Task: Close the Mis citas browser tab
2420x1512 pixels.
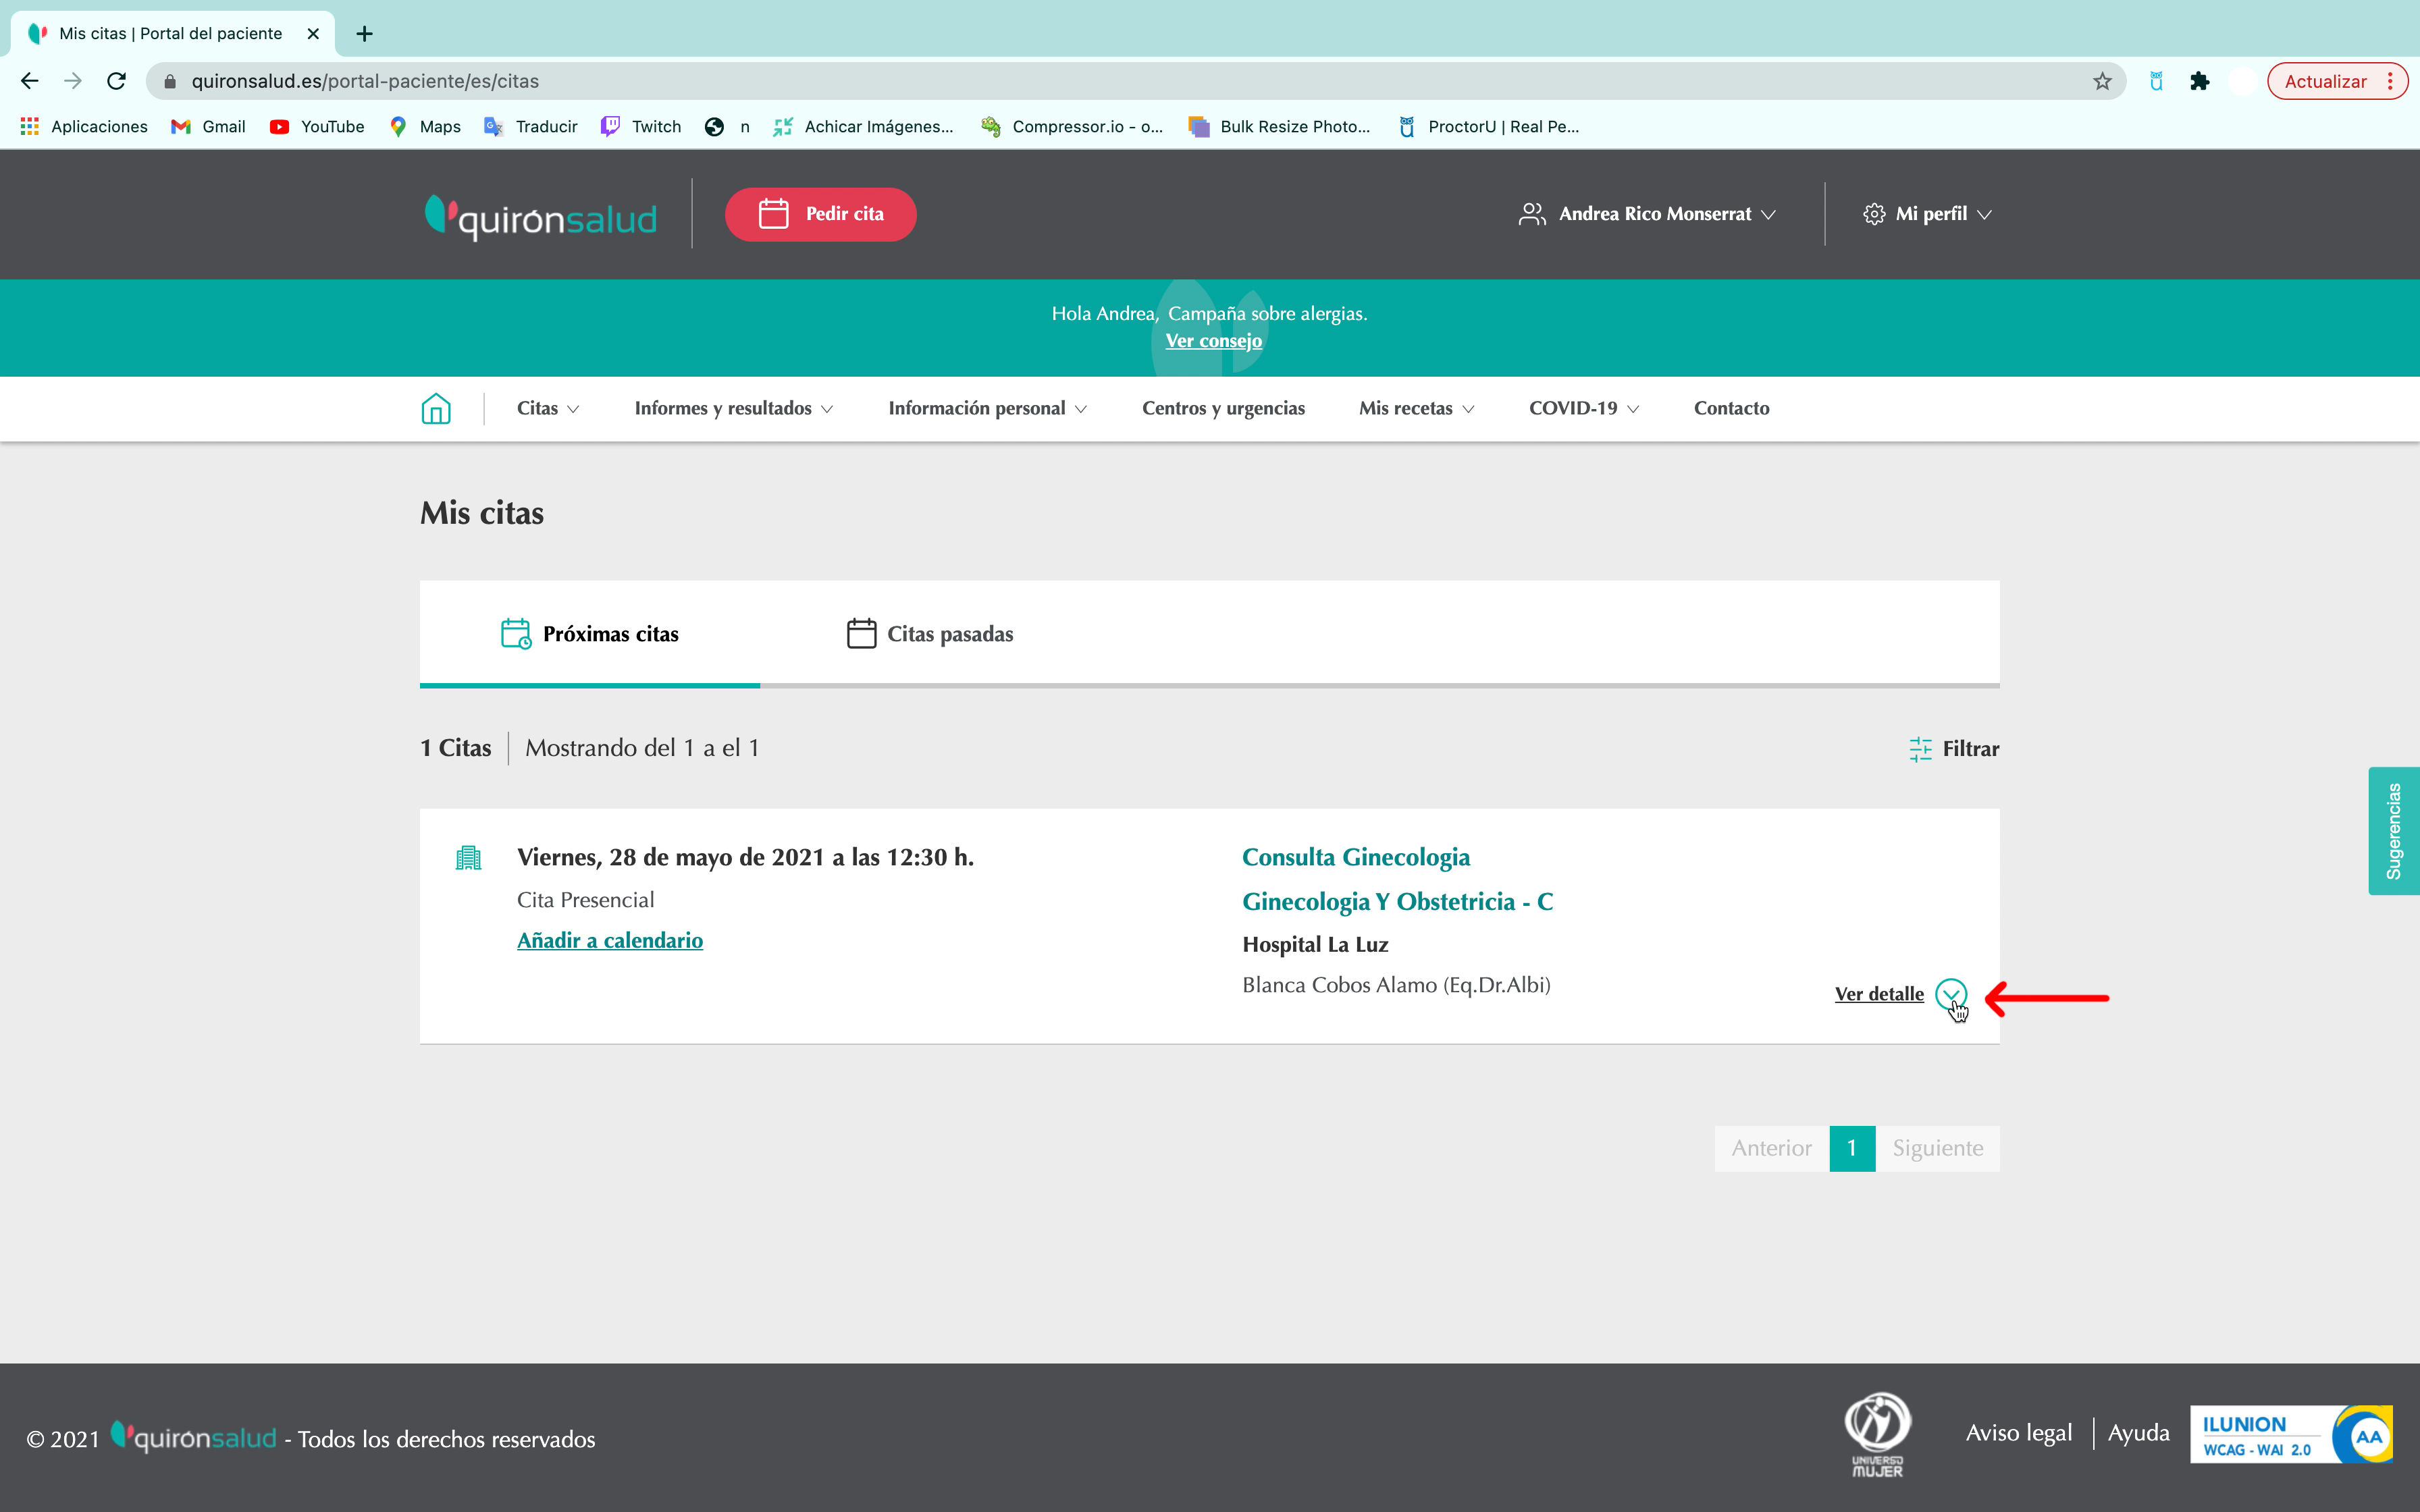Action: pyautogui.click(x=313, y=34)
